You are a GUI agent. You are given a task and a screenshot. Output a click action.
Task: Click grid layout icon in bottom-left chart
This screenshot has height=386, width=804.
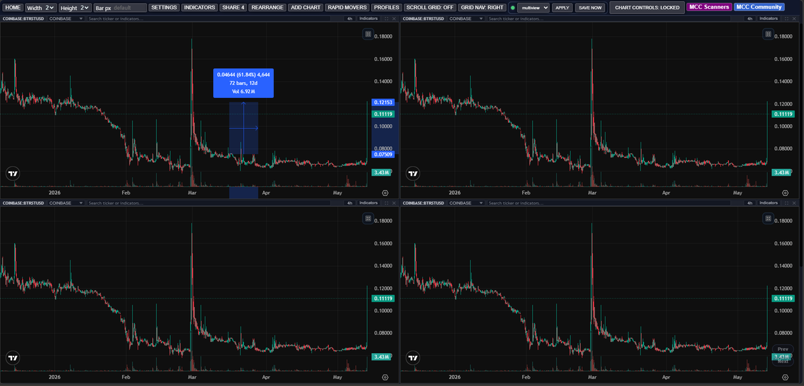tap(367, 218)
